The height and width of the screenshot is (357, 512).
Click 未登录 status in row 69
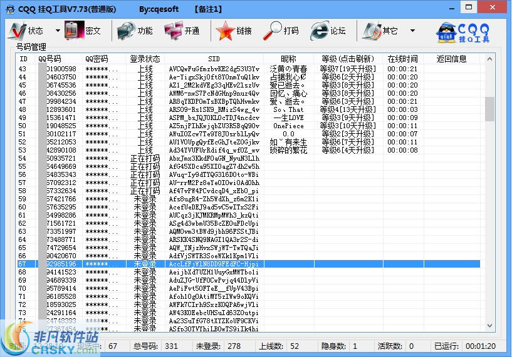pos(145,280)
